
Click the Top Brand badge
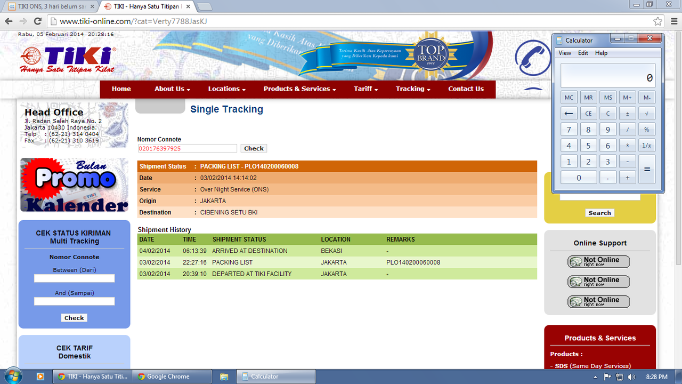[x=431, y=52]
